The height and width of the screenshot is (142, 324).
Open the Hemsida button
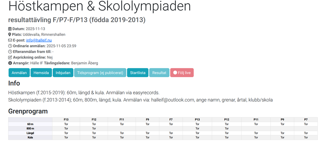(41, 73)
